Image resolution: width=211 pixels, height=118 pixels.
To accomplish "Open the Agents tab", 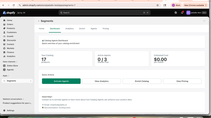I will [94, 29].
